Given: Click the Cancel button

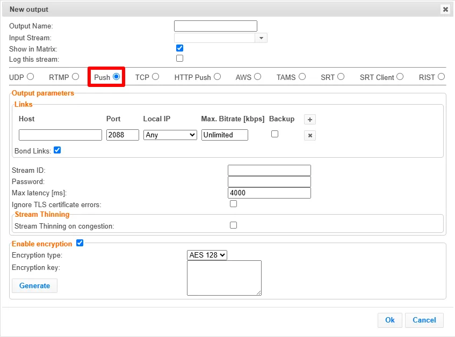Looking at the screenshot, I should (424, 320).
